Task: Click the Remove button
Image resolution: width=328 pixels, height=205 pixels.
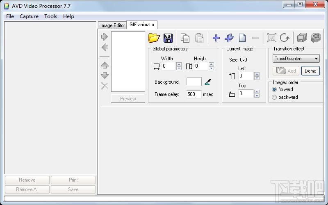Action: tap(27, 180)
